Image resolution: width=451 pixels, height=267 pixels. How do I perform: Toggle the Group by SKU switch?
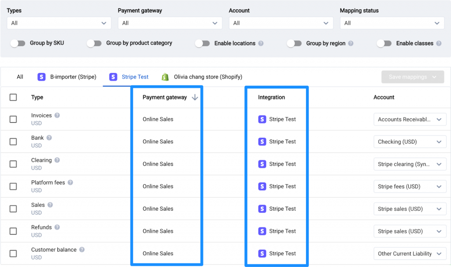point(18,43)
